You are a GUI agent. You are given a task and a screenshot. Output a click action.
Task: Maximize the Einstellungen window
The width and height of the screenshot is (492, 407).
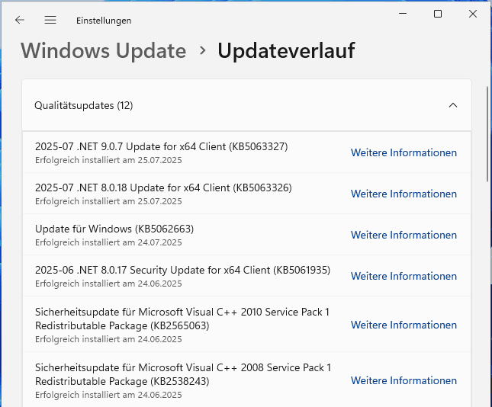438,14
